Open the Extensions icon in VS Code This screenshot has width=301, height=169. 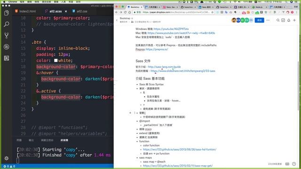click(x=7, y=58)
